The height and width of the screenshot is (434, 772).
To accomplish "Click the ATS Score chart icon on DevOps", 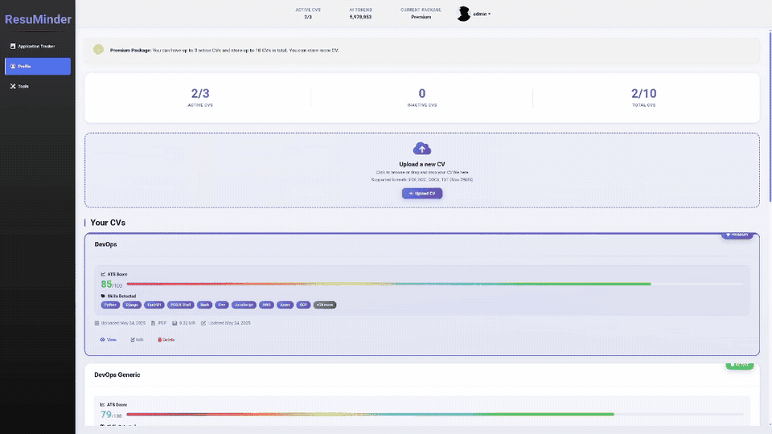I will [x=103, y=274].
